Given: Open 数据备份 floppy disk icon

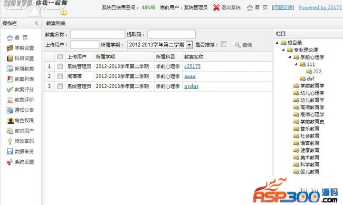Looking at the screenshot, I should [10, 152].
